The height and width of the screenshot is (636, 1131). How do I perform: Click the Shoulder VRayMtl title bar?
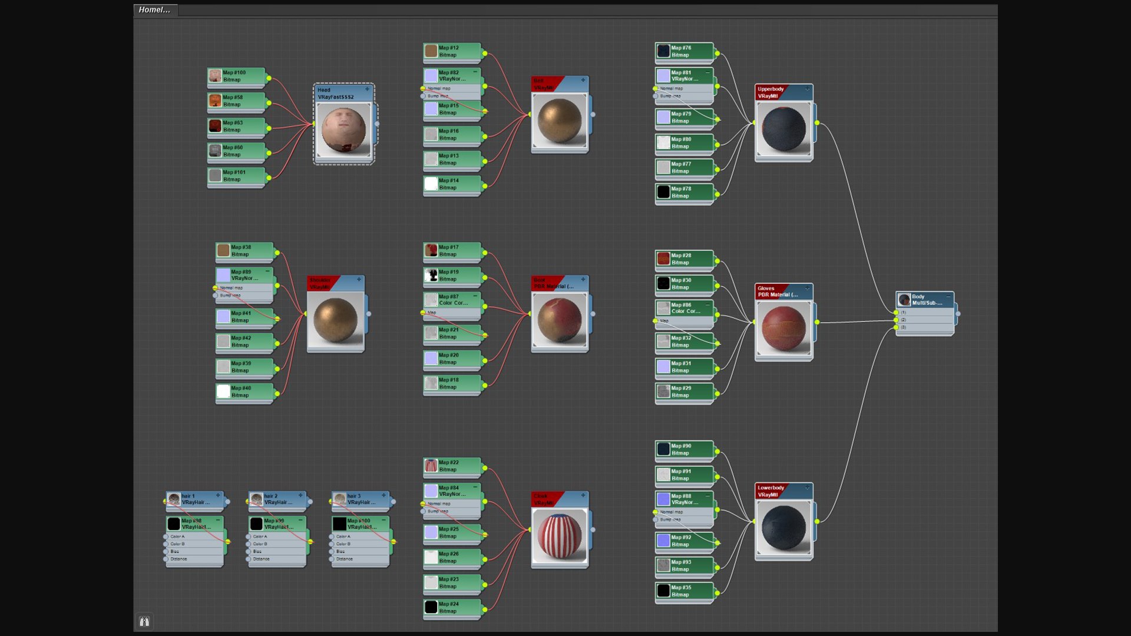(x=335, y=283)
